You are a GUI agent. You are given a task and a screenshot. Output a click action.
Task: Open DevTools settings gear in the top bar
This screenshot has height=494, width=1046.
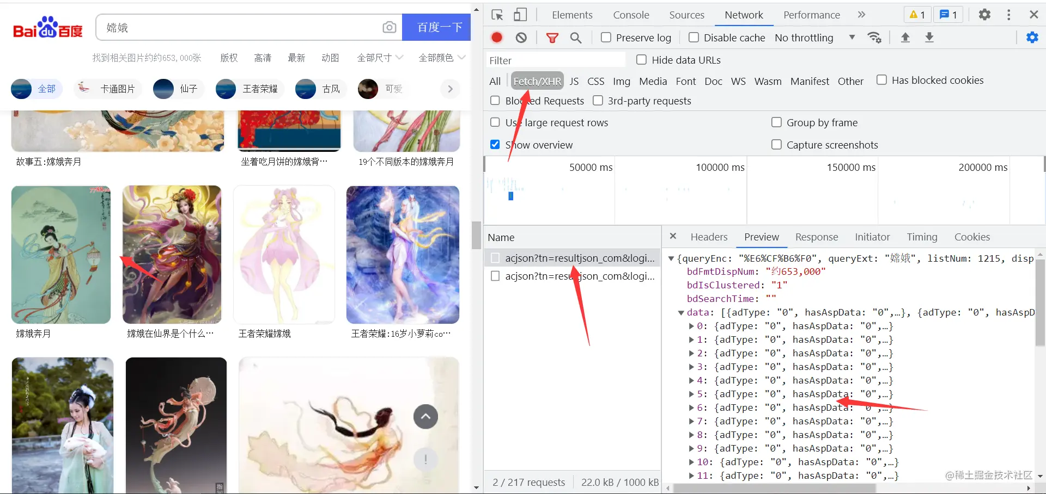(984, 15)
